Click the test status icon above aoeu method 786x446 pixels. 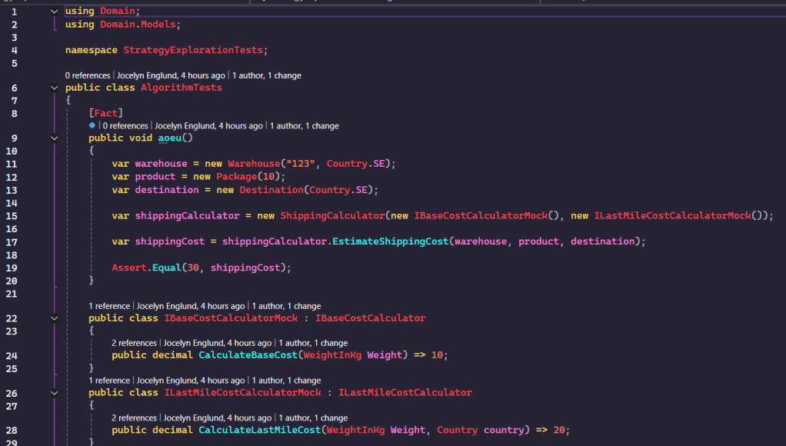coord(92,125)
